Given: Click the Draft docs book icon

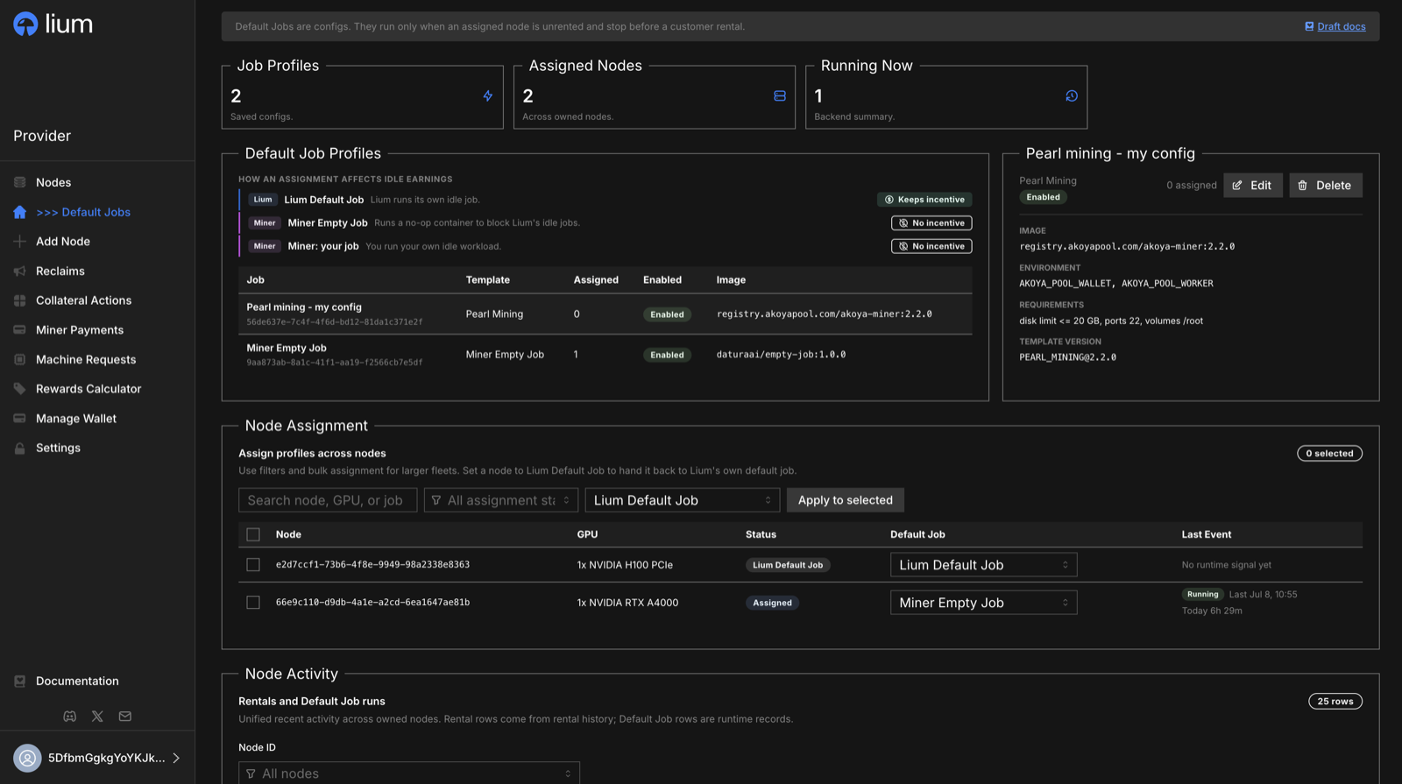Looking at the screenshot, I should coord(1309,26).
